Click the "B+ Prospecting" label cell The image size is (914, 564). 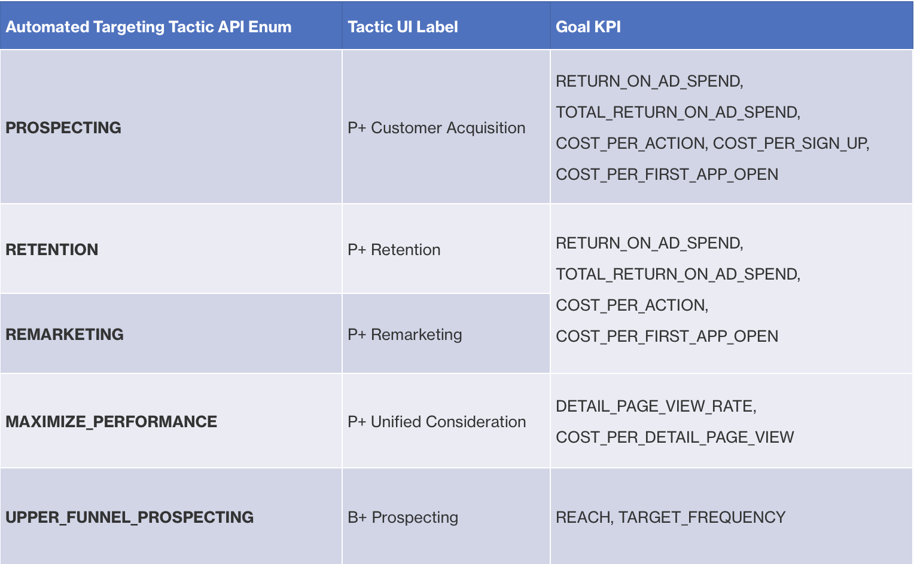(x=403, y=517)
